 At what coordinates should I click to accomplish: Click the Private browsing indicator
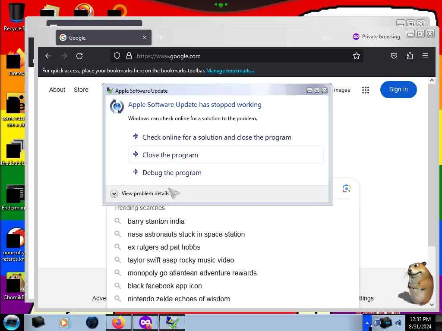click(376, 37)
